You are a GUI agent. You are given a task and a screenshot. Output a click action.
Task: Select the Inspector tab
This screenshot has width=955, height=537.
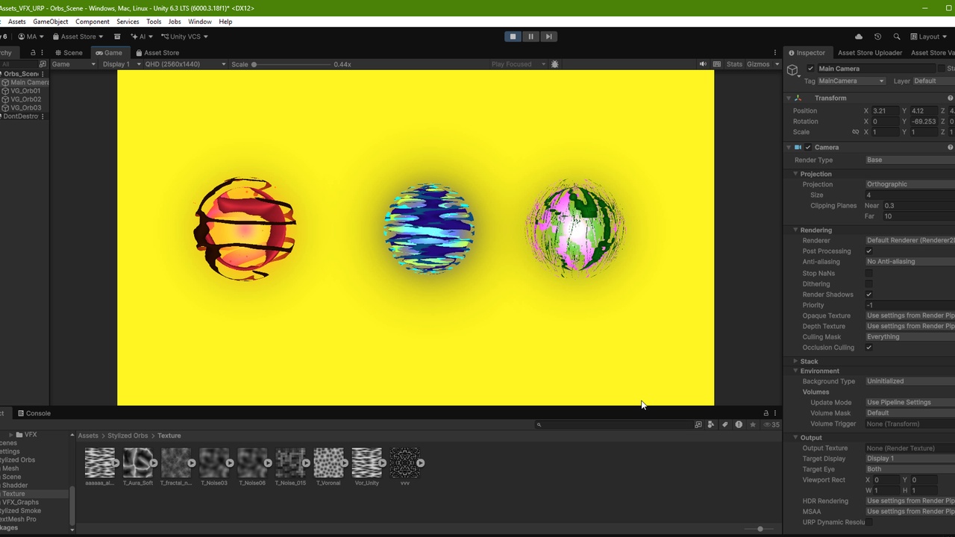807,53
